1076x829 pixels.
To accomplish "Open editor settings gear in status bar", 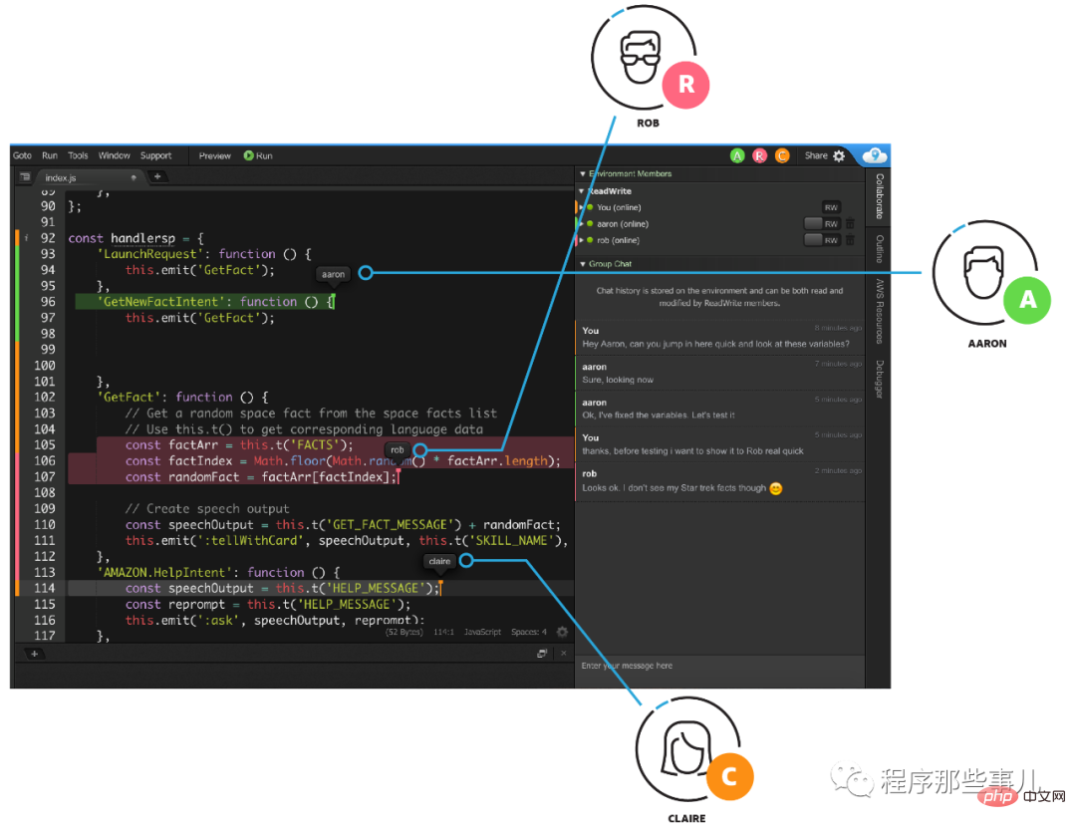I will click(562, 632).
